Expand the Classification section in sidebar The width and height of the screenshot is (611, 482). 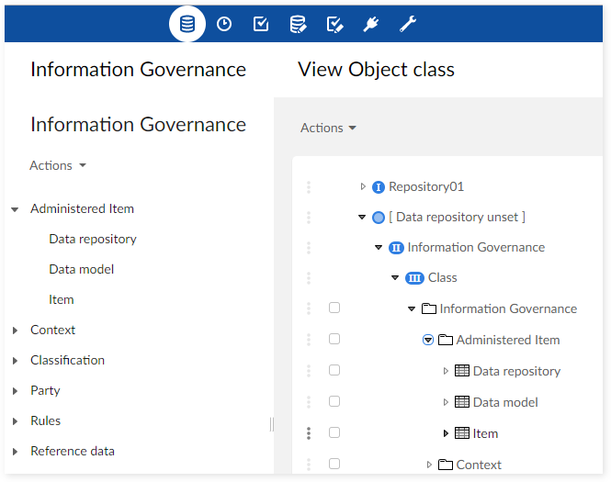pyautogui.click(x=15, y=361)
